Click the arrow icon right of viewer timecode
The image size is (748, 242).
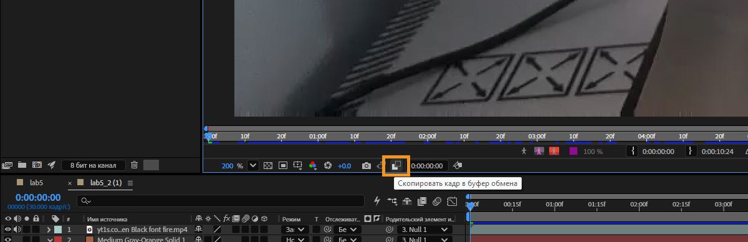click(458, 166)
